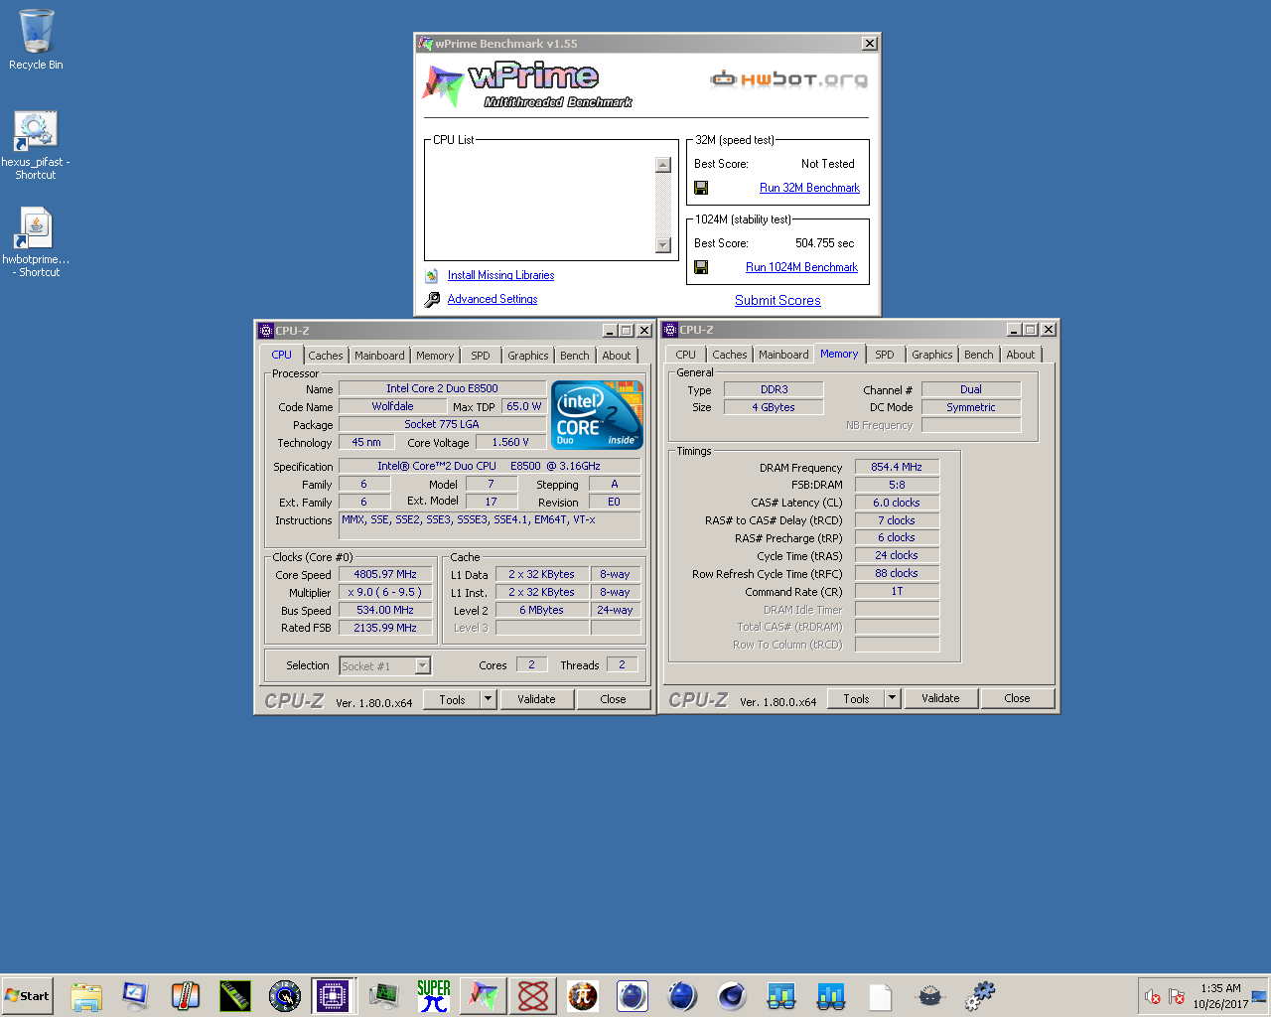The image size is (1271, 1017).
Task: Click the 854.4 MHz DRAM Frequency value
Action: click(x=897, y=468)
